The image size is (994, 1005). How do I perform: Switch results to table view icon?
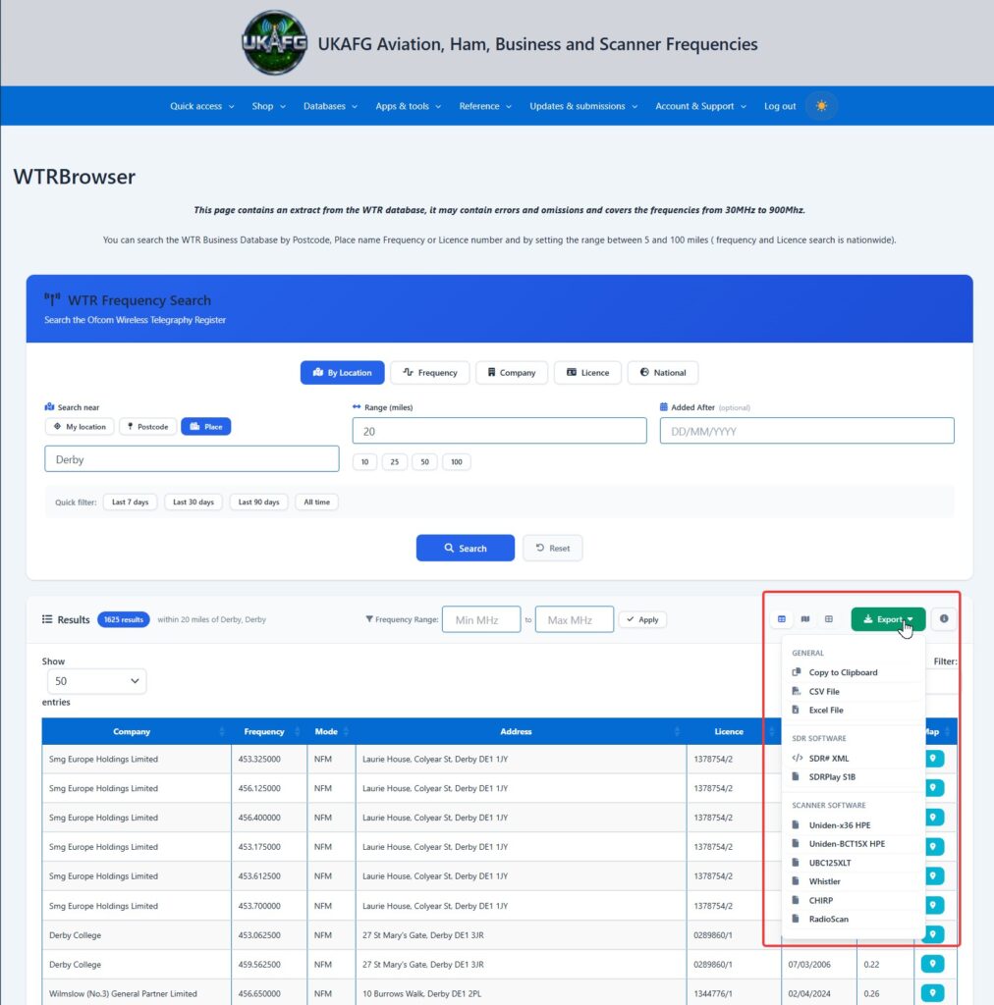tap(781, 619)
